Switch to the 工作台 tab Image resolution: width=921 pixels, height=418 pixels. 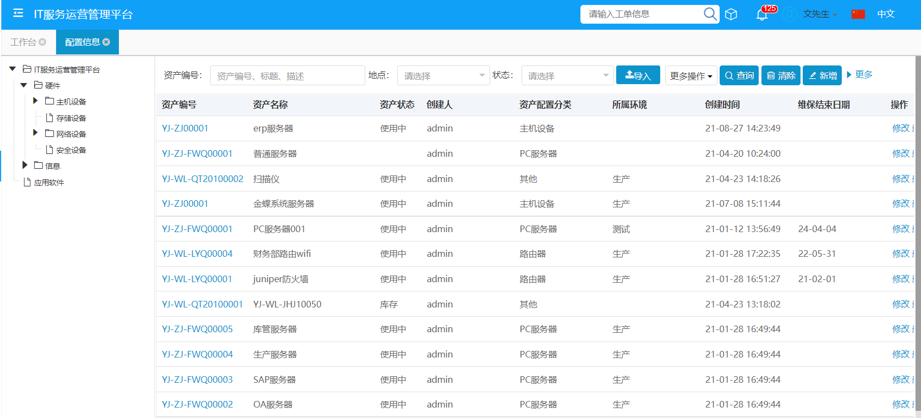point(23,42)
